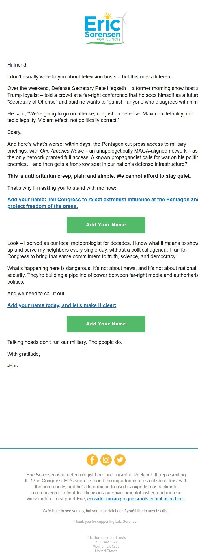Follow the 'Add your name today' link
The height and width of the screenshot is (559, 198).
point(62,305)
